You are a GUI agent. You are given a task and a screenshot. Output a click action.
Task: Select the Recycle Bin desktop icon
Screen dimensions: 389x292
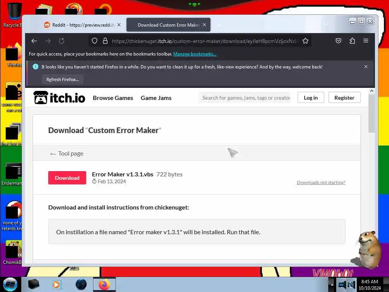13,15
